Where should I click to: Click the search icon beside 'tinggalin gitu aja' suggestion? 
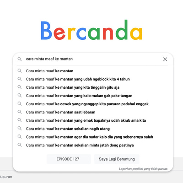click(x=20, y=87)
